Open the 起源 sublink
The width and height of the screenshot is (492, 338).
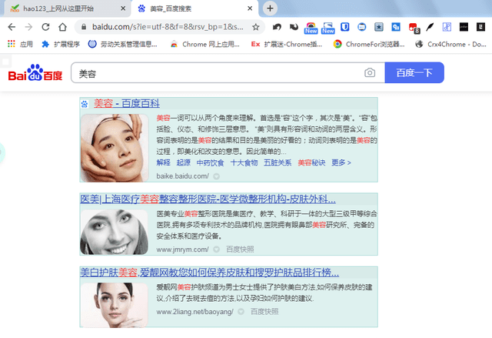pos(183,162)
